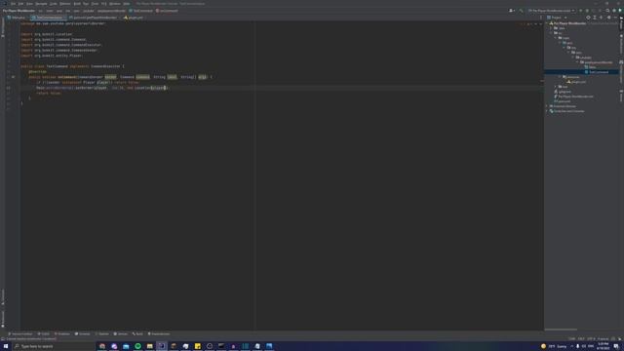Open the TODO tool window
Image resolution: width=624 pixels, height=351 pixels.
tap(43, 333)
